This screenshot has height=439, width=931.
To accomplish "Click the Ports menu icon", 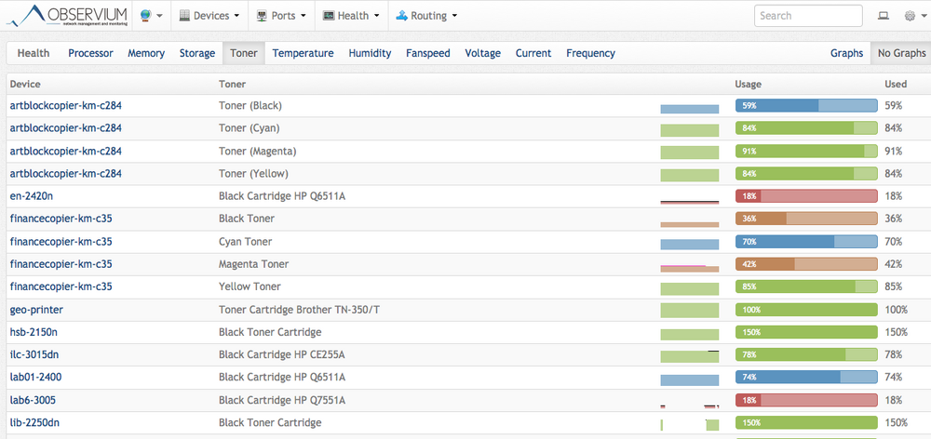I will click(262, 16).
